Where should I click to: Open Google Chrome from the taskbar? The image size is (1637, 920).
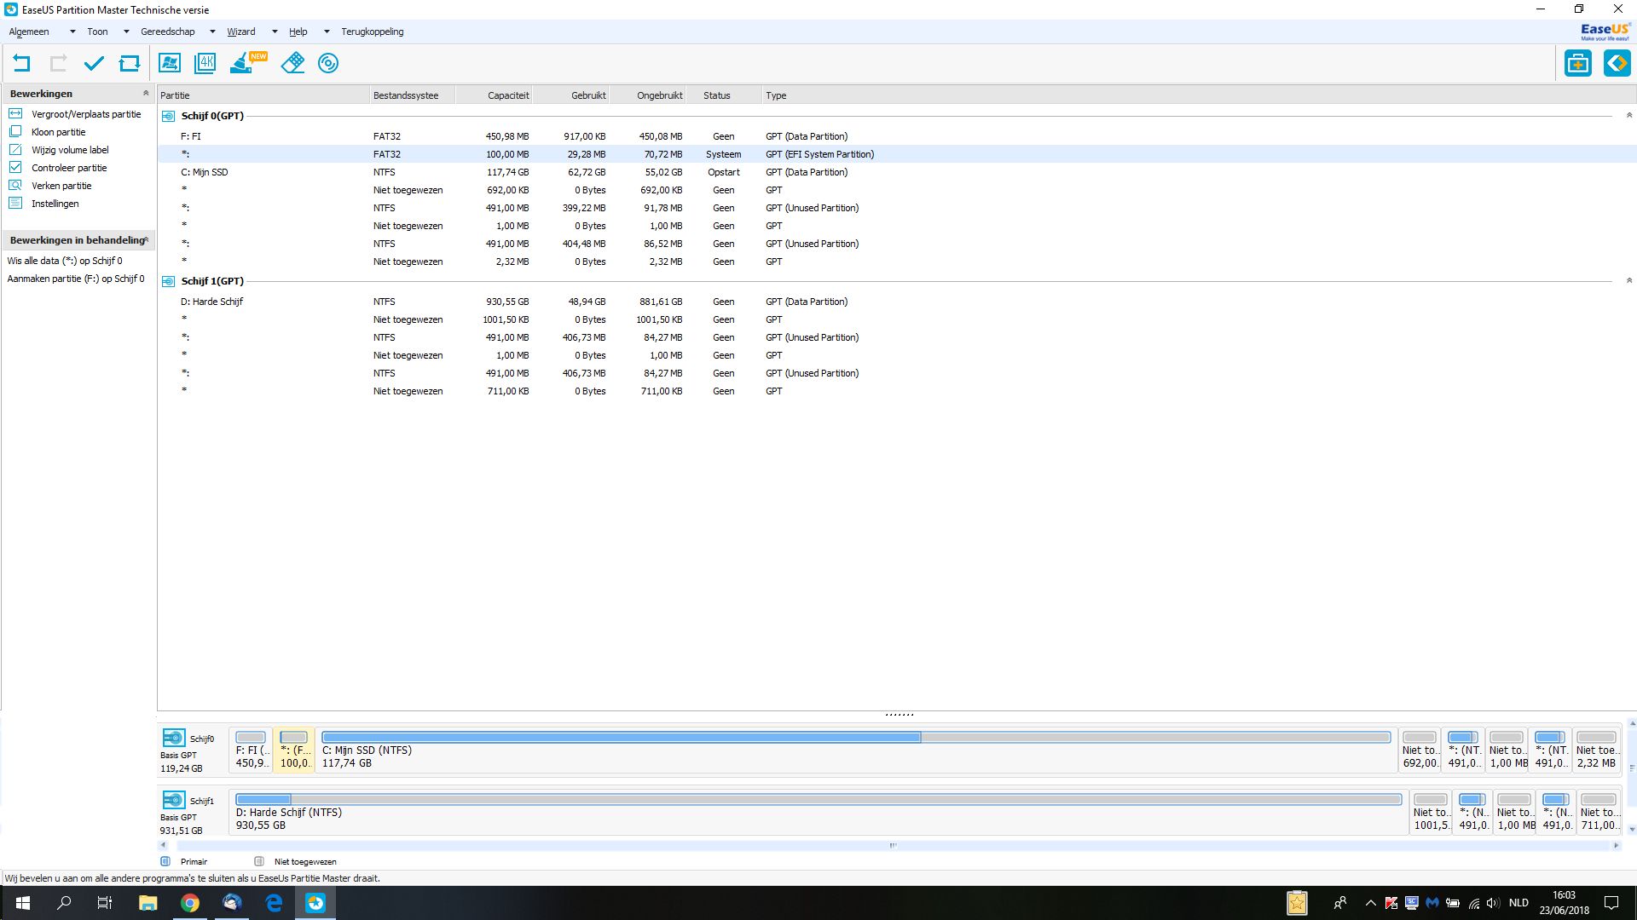click(190, 903)
